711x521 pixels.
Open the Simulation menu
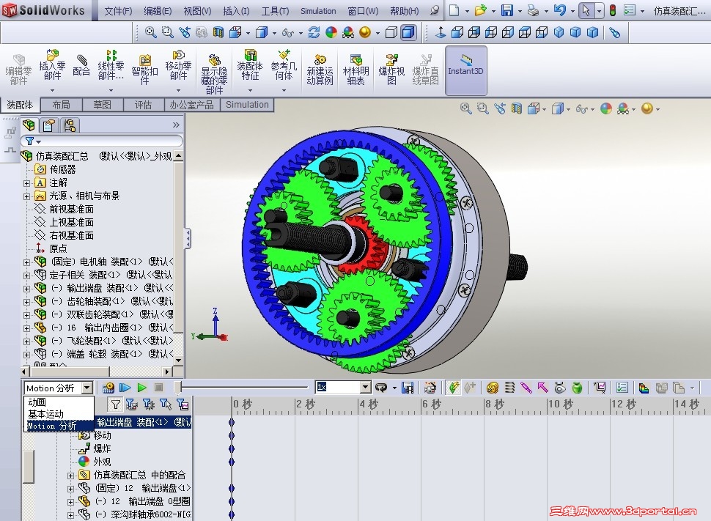click(318, 11)
